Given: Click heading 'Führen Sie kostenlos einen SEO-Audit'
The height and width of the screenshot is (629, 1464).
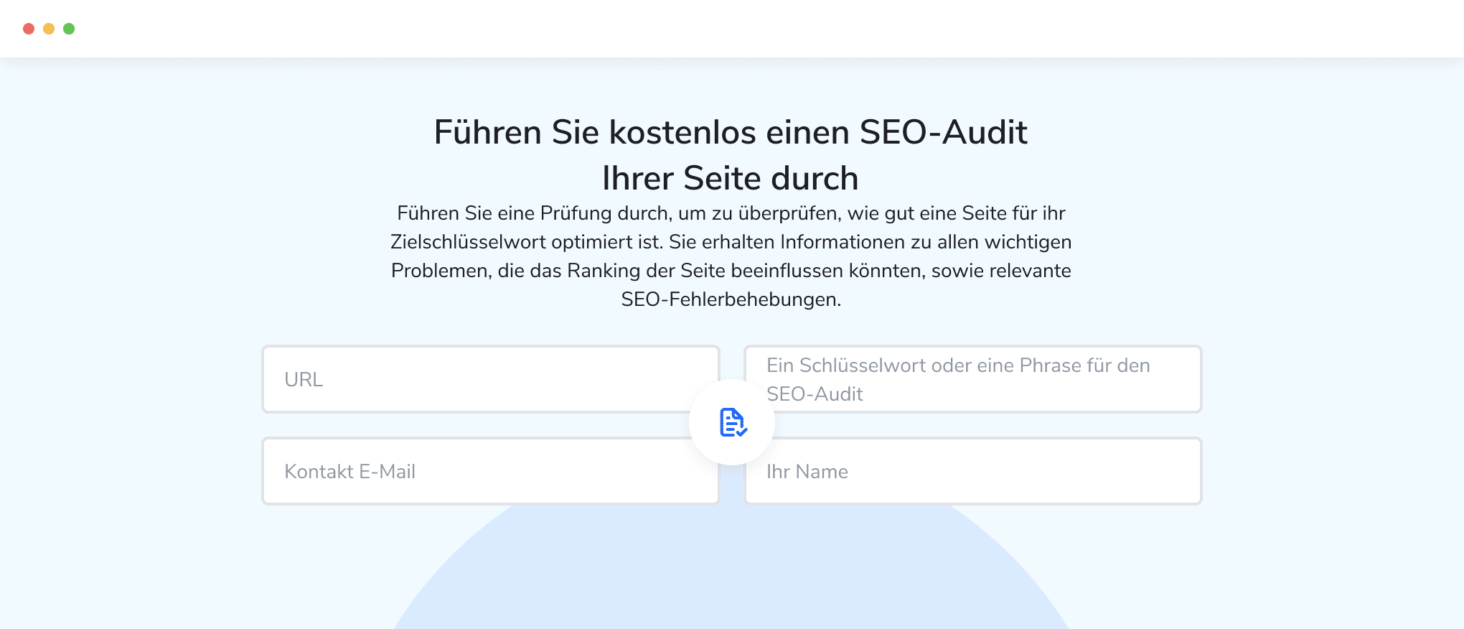Looking at the screenshot, I should [x=731, y=132].
